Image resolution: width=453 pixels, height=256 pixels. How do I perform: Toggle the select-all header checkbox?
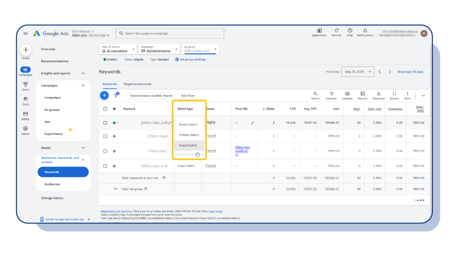pyautogui.click(x=105, y=109)
